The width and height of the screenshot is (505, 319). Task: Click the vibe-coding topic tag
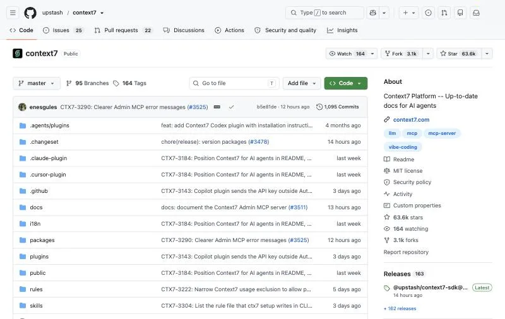tap(403, 147)
